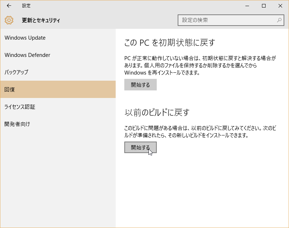Click the reset PC description paragraph

200,66
